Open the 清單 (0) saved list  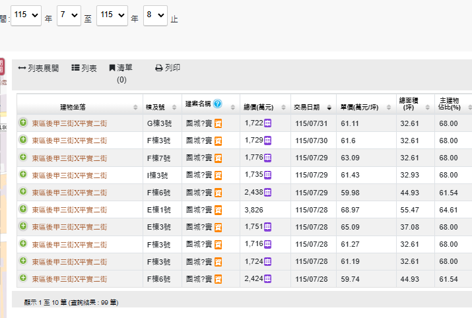tap(121, 73)
